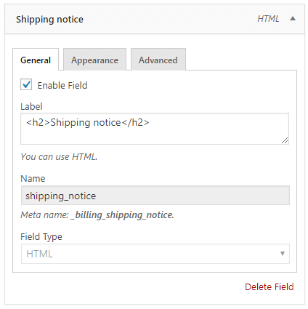Click the Meta name description text

pos(97,215)
